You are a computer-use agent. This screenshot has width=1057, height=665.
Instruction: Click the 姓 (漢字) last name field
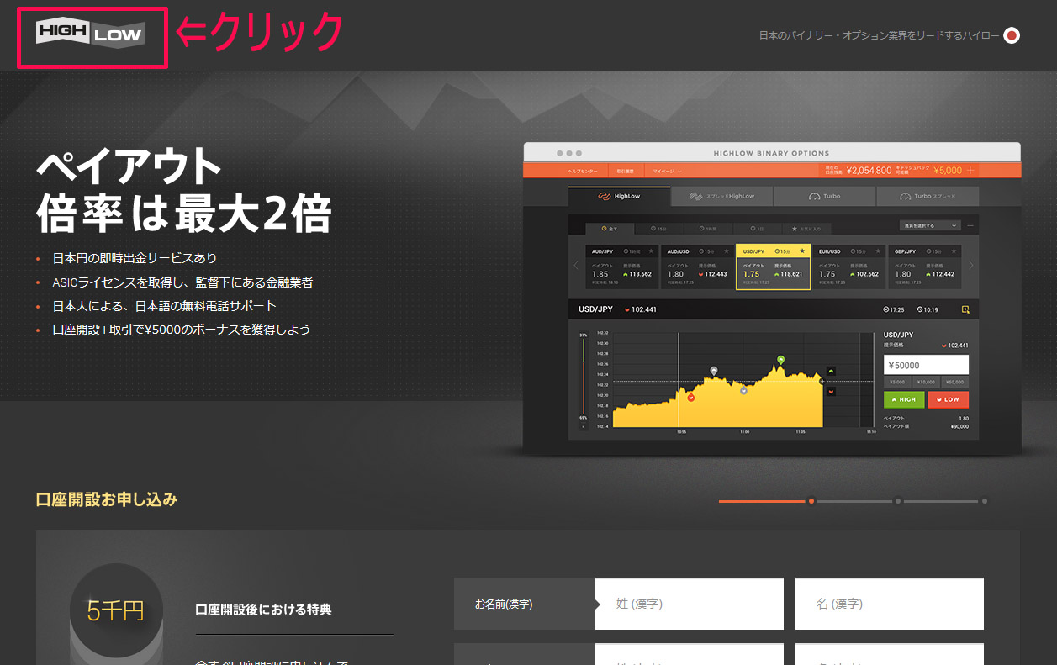click(690, 604)
